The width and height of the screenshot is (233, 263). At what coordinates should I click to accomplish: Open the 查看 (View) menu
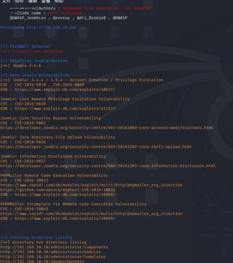pos(46,1)
